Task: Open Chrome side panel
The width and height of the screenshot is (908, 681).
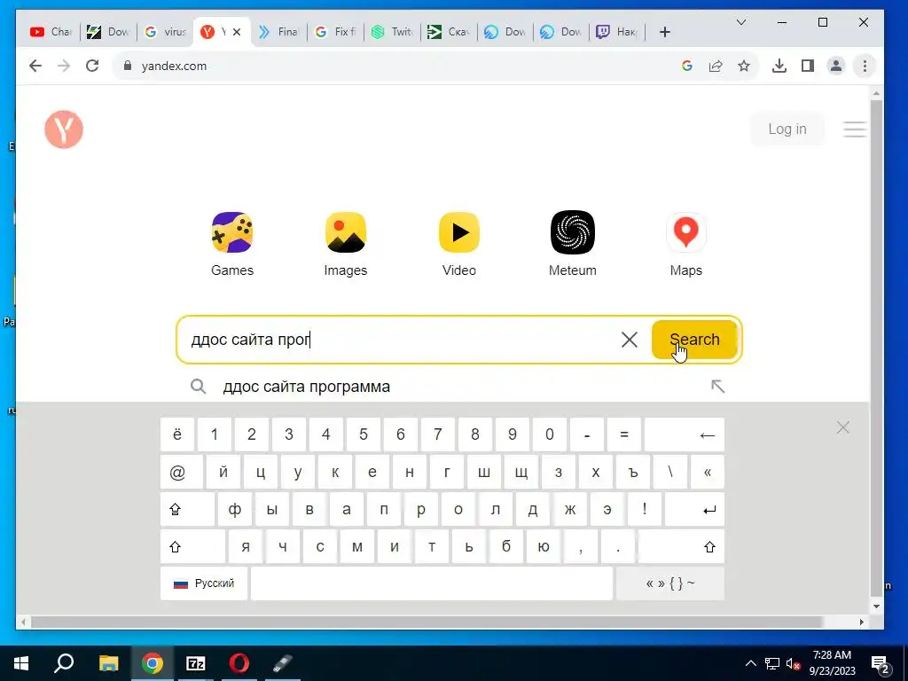Action: pyautogui.click(x=808, y=66)
